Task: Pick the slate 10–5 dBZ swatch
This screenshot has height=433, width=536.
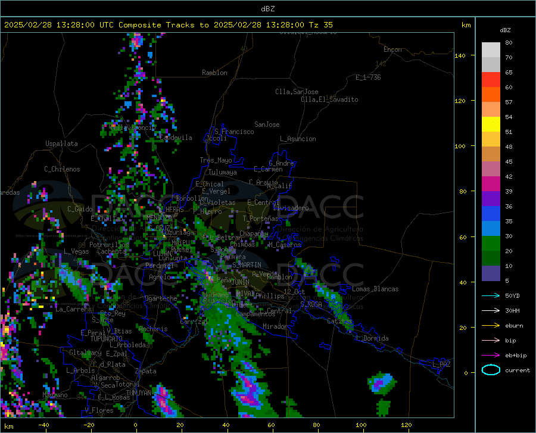Action: pyautogui.click(x=491, y=273)
